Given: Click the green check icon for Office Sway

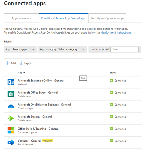Looking at the screenshot, I should 111,93.
